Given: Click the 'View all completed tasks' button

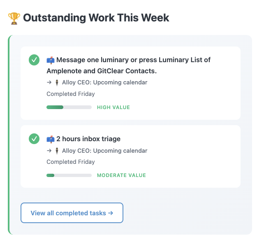Looking at the screenshot, I should [x=72, y=213].
